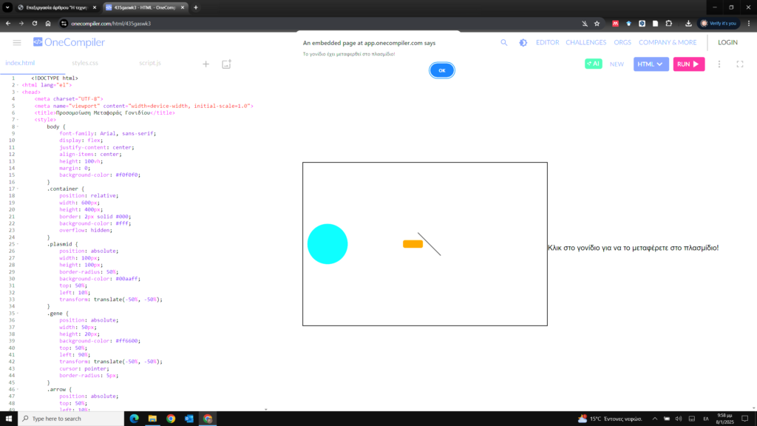Click the pink RUN button
This screenshot has height=426, width=757.
tap(688, 64)
